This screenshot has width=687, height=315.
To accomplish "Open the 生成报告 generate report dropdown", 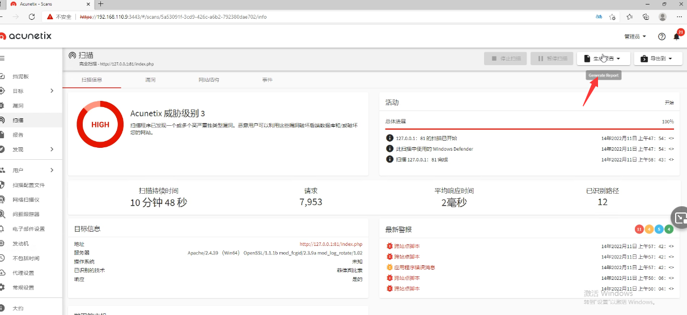I will [x=603, y=58].
